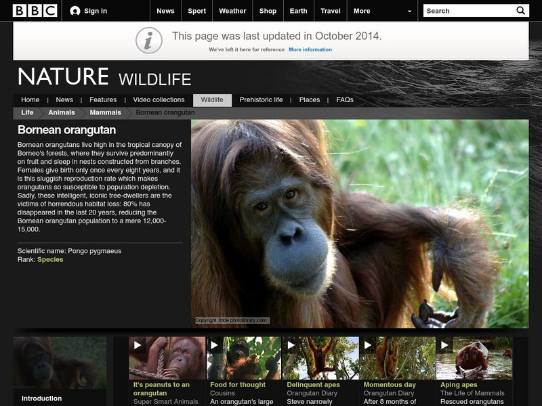
Task: Select the News tab in Nature navigation
Action: (x=64, y=99)
